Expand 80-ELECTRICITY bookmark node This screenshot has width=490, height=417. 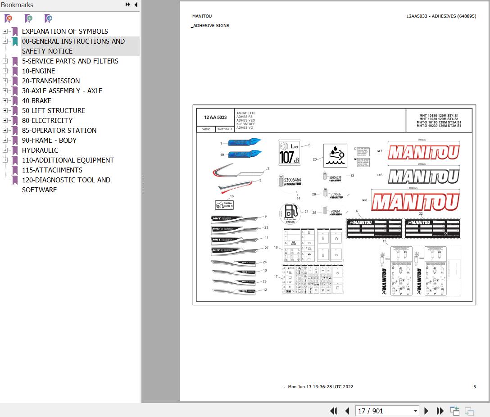(5, 120)
